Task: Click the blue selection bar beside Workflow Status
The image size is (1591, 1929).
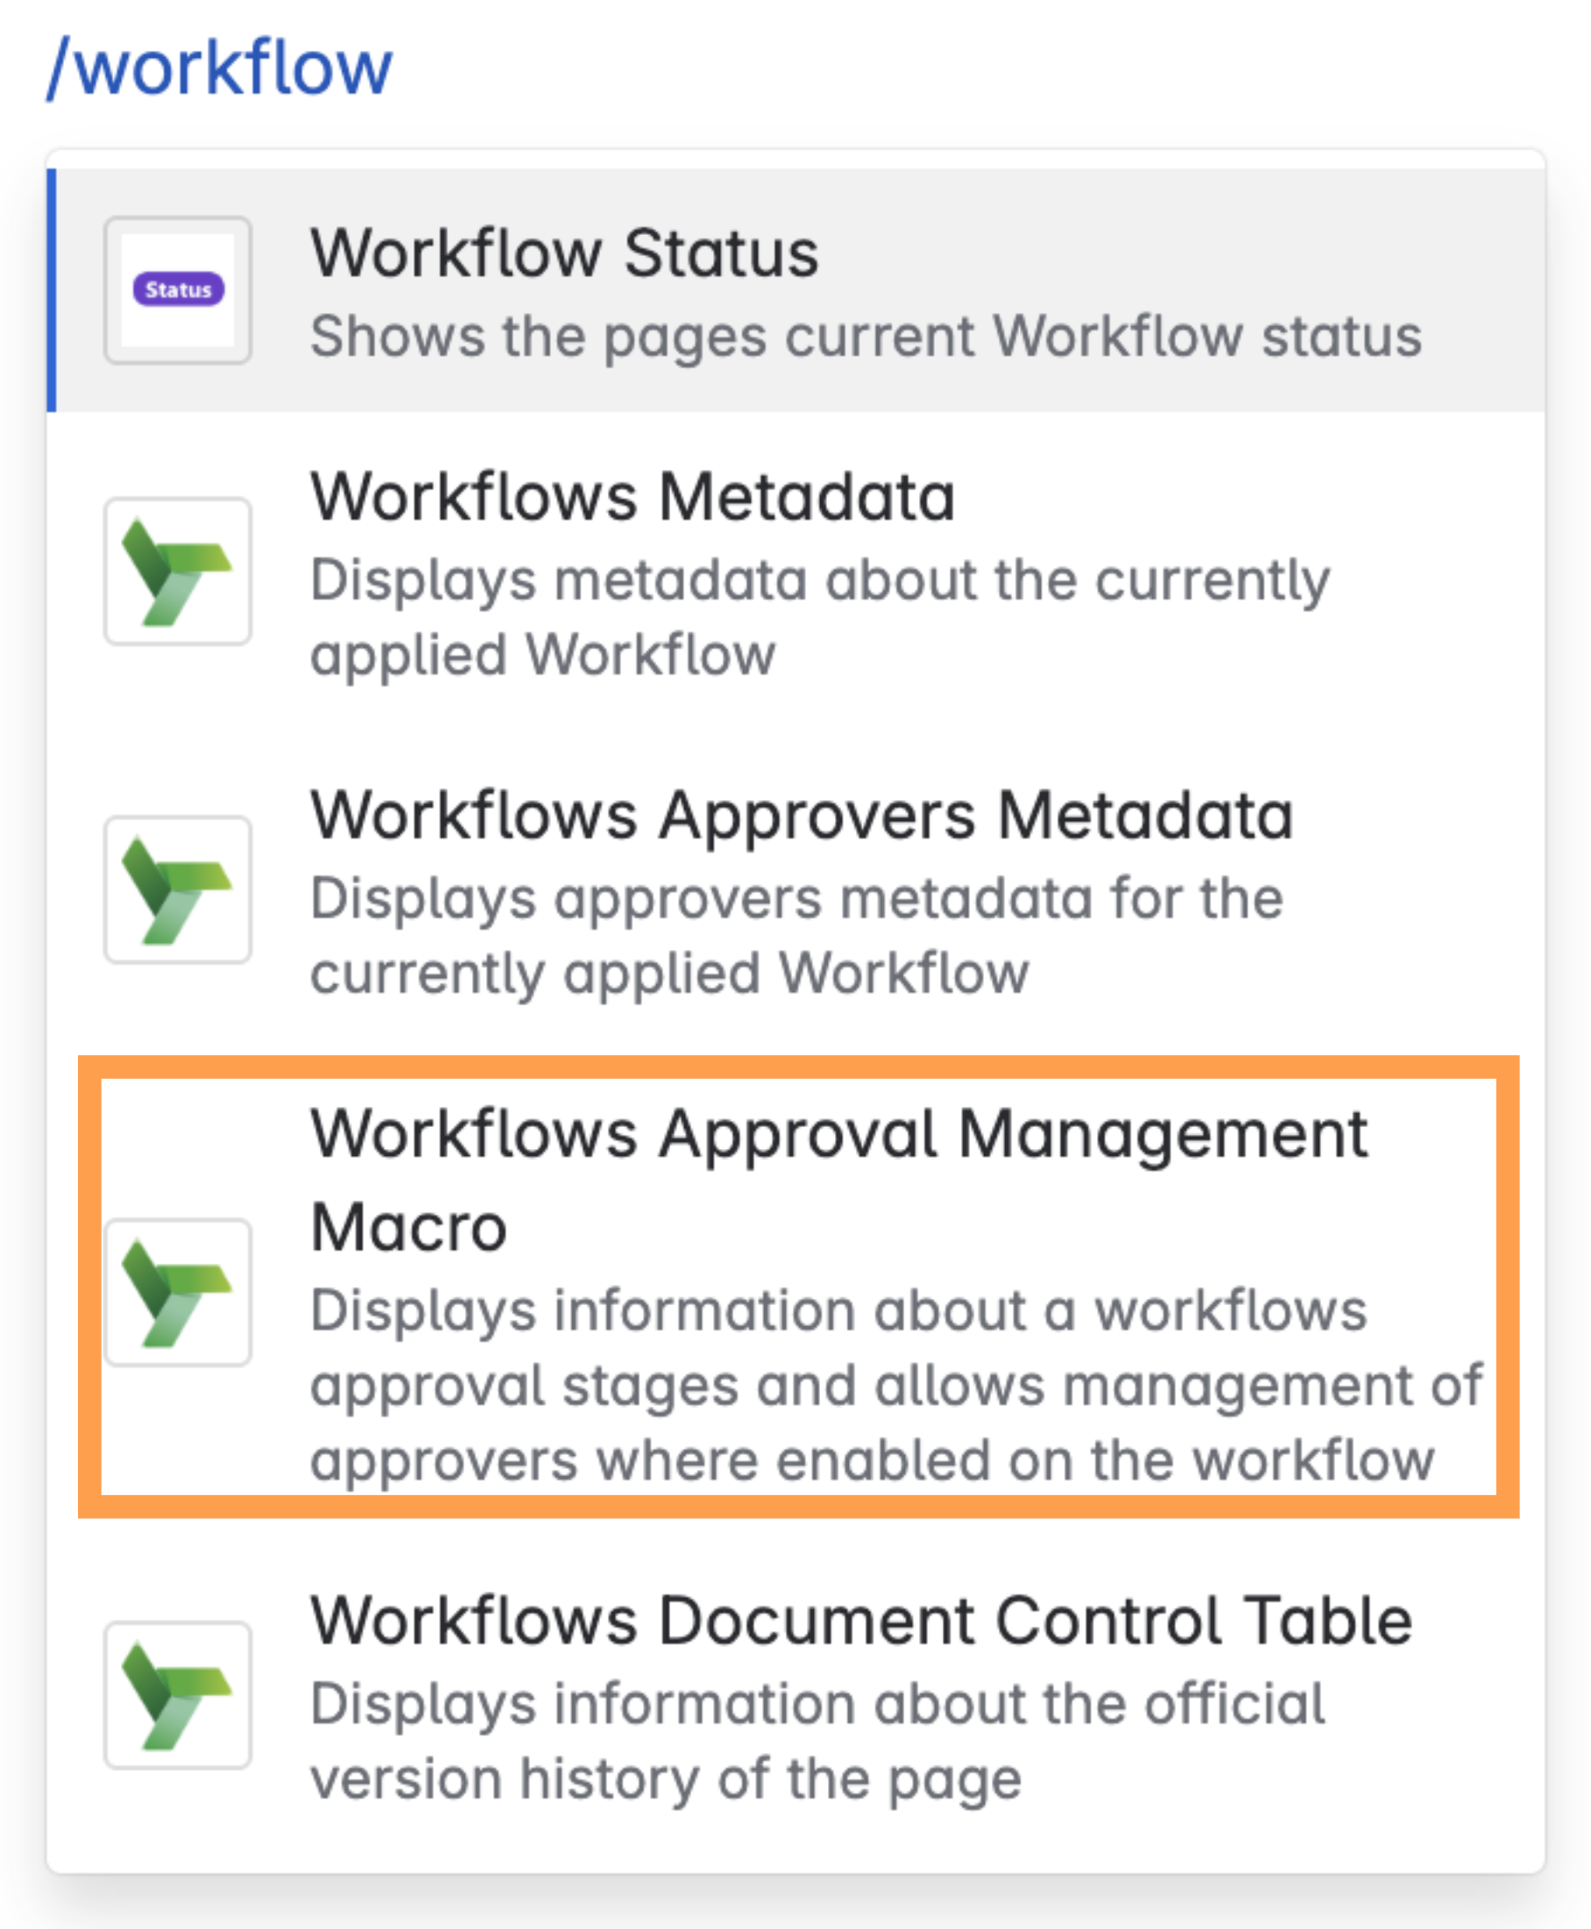Action: tap(53, 290)
